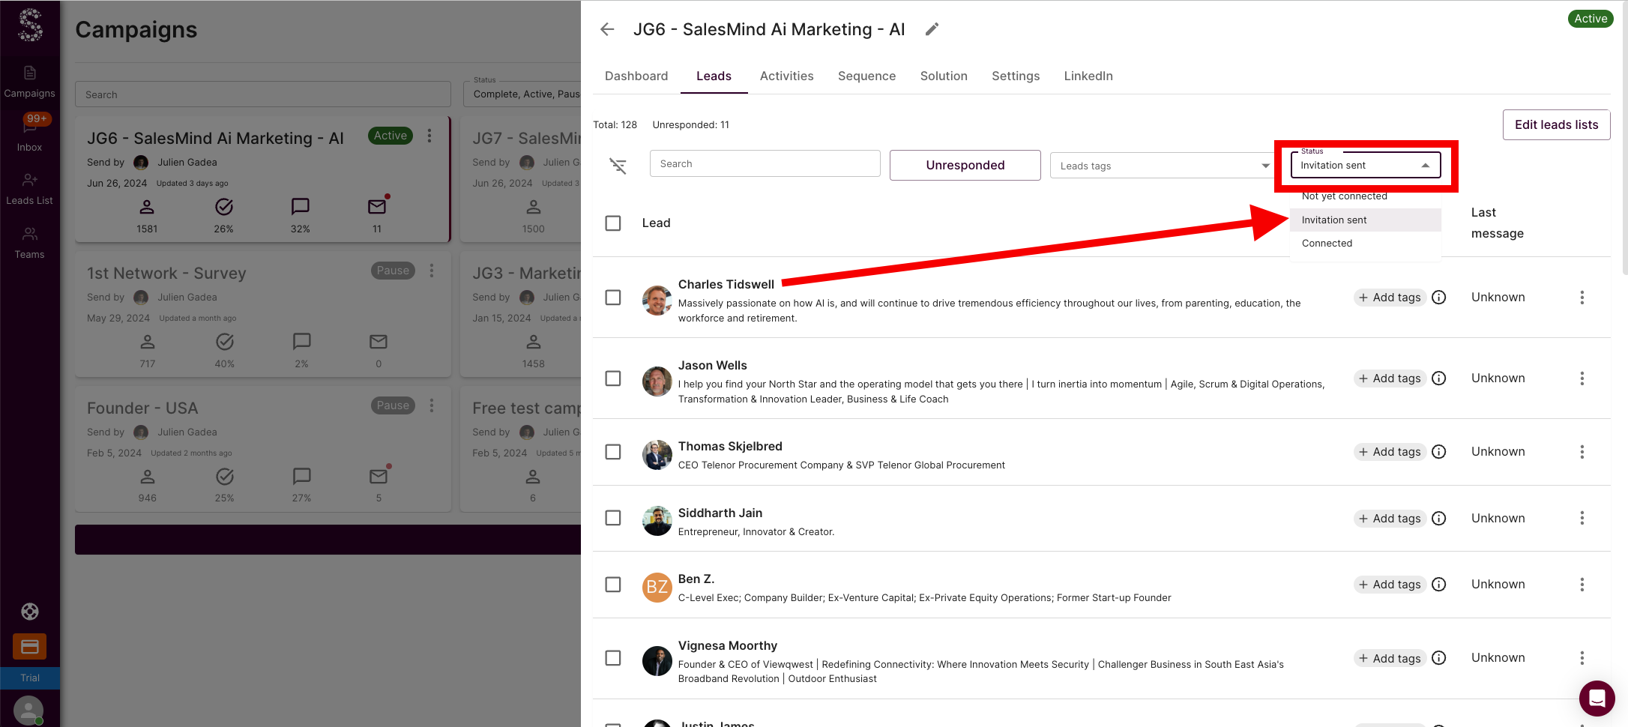Screen dimensions: 1628x727
Task: Open the Teams section in sidebar
Action: [30, 242]
